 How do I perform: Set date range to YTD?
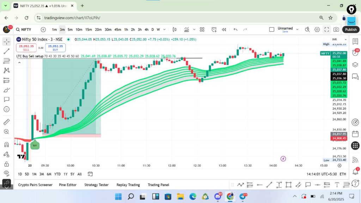click(57, 174)
